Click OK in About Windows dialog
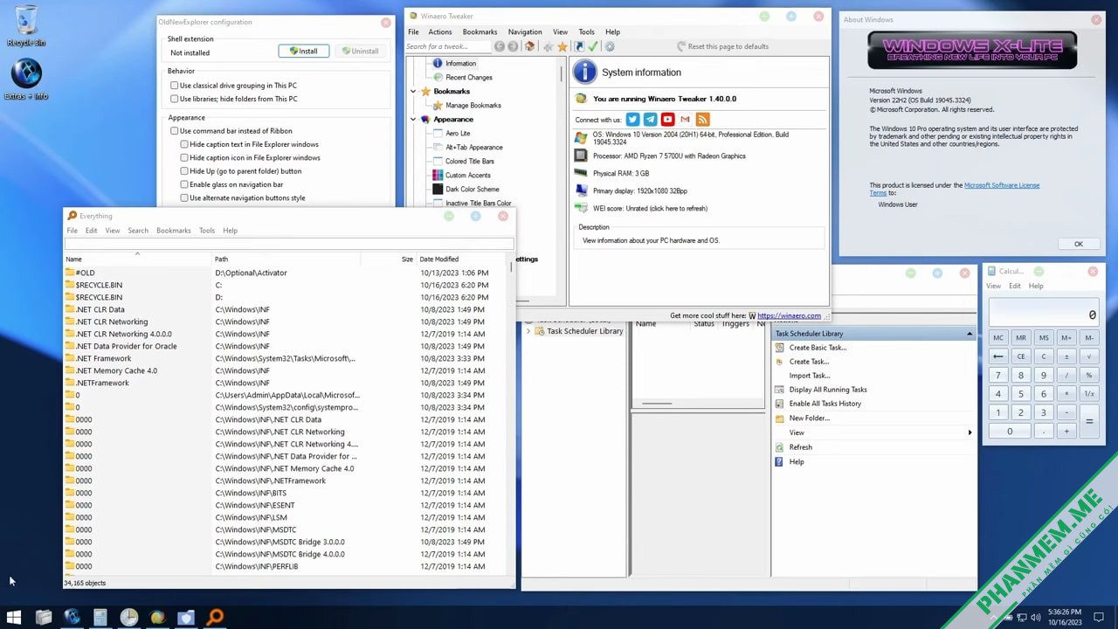1118x629 pixels. point(1079,244)
